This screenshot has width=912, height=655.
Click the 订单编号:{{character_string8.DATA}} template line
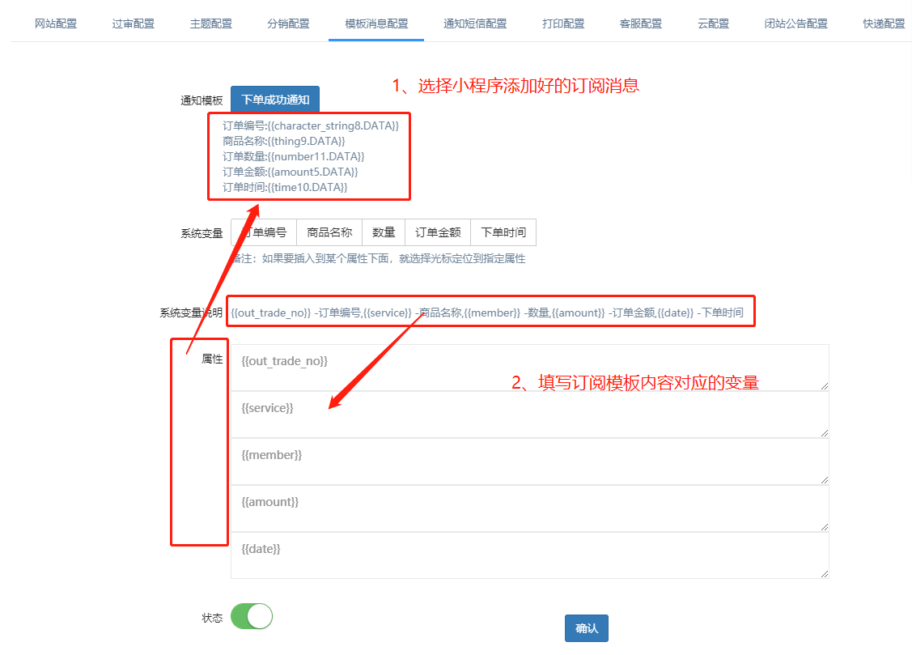(x=311, y=125)
